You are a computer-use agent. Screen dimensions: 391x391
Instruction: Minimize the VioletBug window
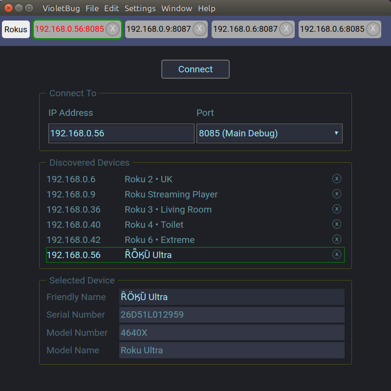click(19, 8)
